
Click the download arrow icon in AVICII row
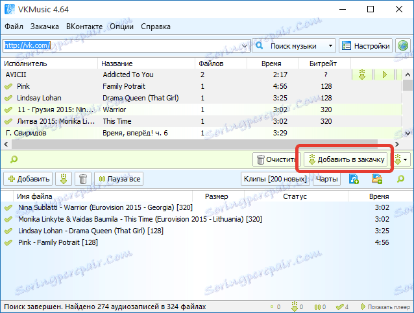pos(362,75)
